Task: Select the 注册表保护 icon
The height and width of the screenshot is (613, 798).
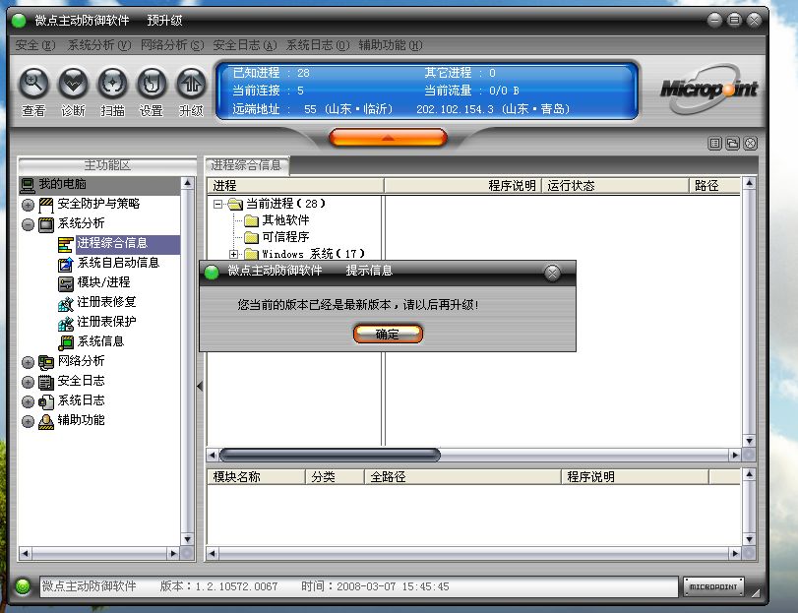Action: 65,323
